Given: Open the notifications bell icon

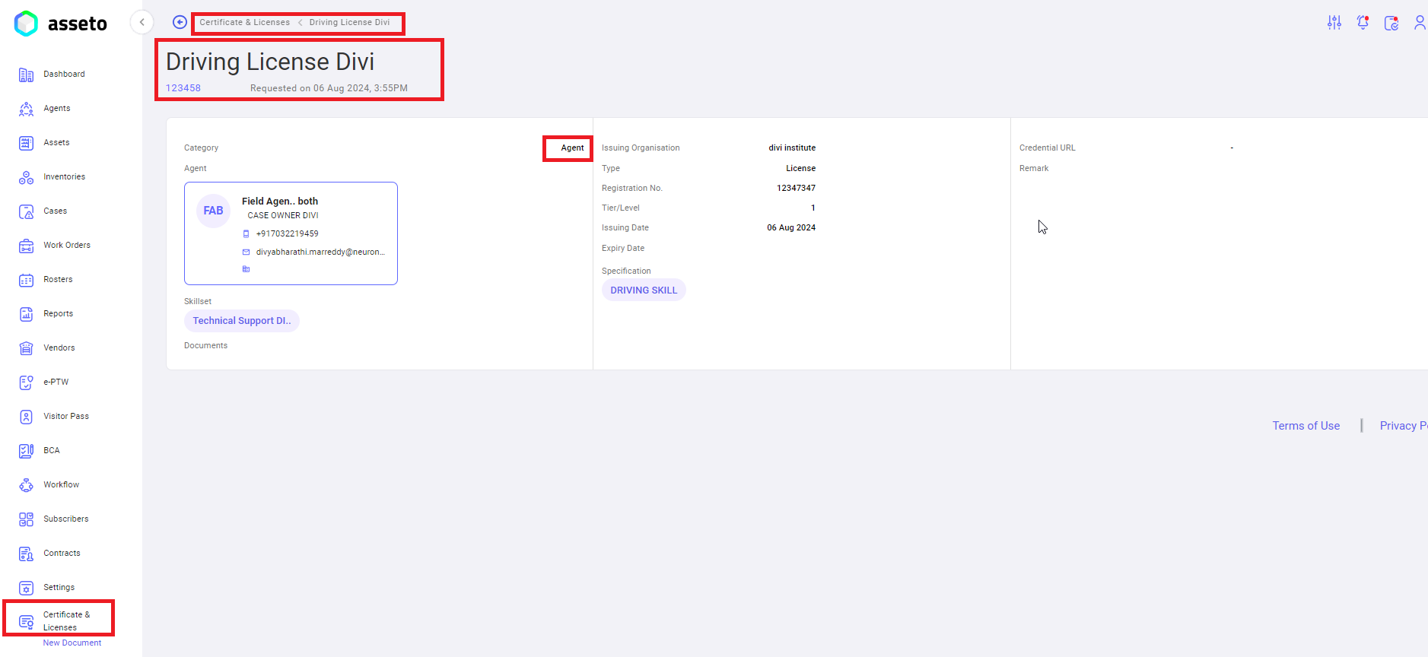Looking at the screenshot, I should pyautogui.click(x=1363, y=23).
